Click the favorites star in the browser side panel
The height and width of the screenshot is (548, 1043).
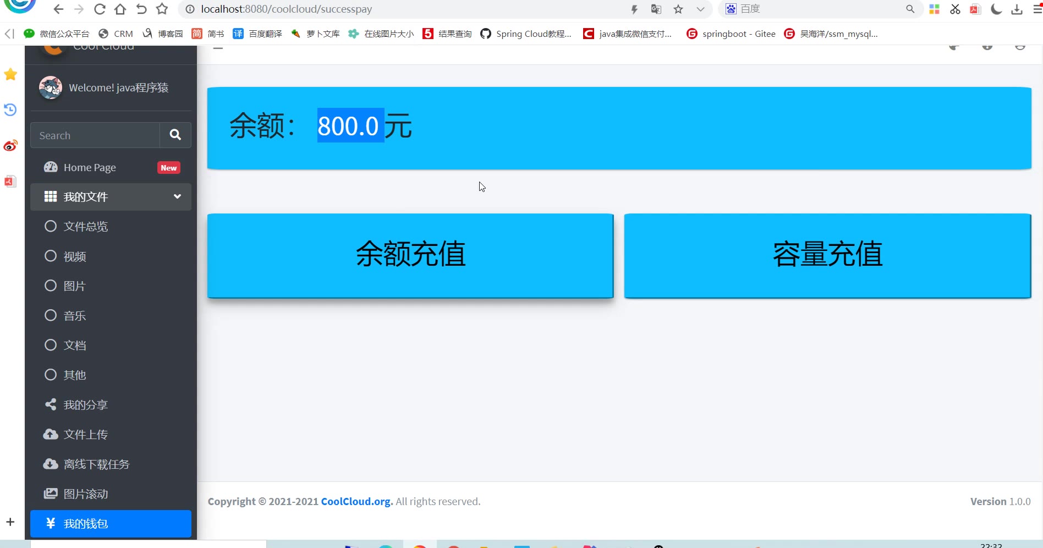pyautogui.click(x=10, y=74)
